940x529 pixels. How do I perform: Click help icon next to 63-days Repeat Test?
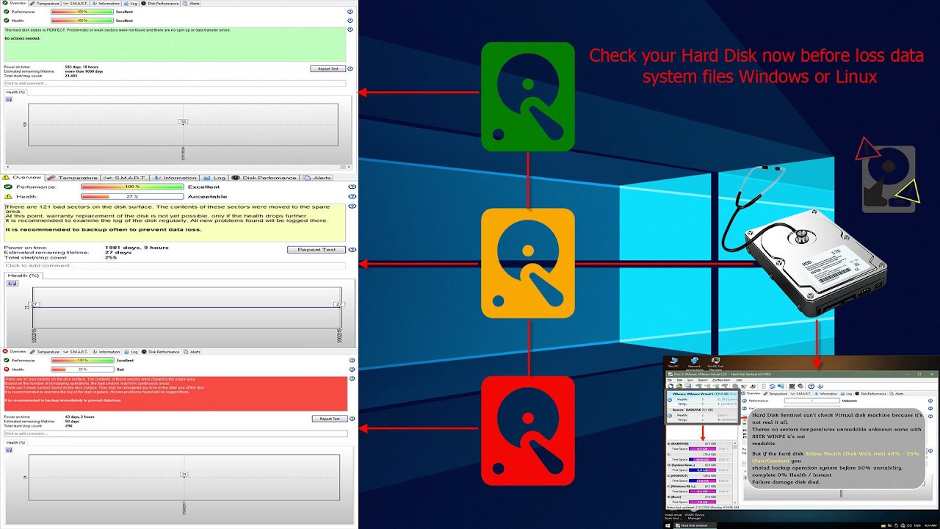coord(352,419)
